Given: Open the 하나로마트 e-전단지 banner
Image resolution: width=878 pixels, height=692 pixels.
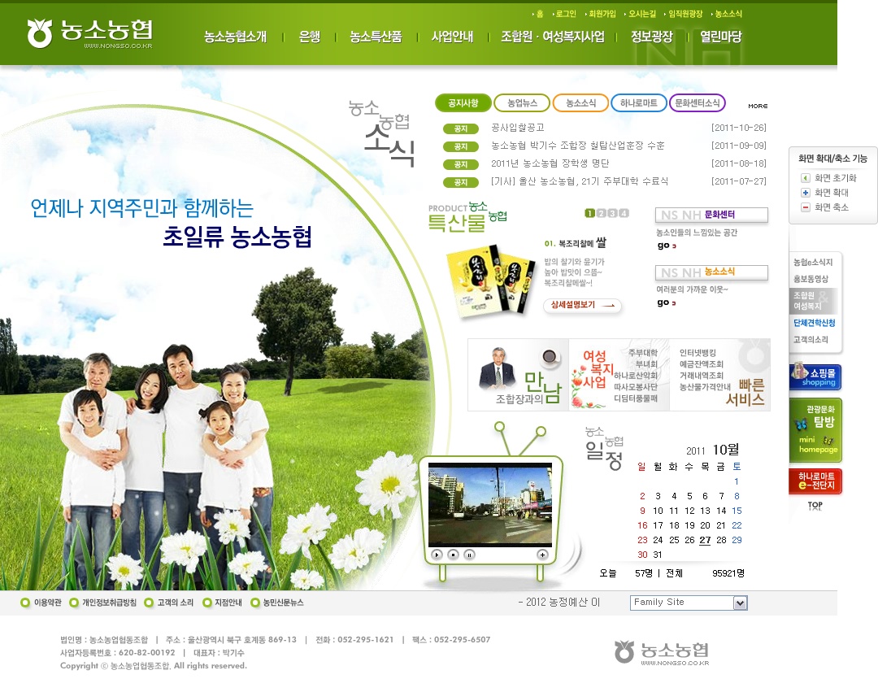Looking at the screenshot, I should pyautogui.click(x=815, y=481).
